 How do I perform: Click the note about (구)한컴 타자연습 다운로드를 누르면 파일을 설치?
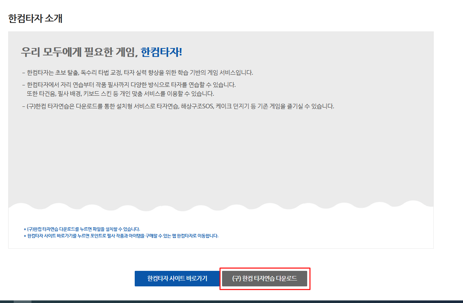coord(82,229)
